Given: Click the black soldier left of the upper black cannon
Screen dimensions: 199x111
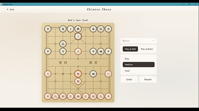Looking at the screenshot, I should [93, 51].
